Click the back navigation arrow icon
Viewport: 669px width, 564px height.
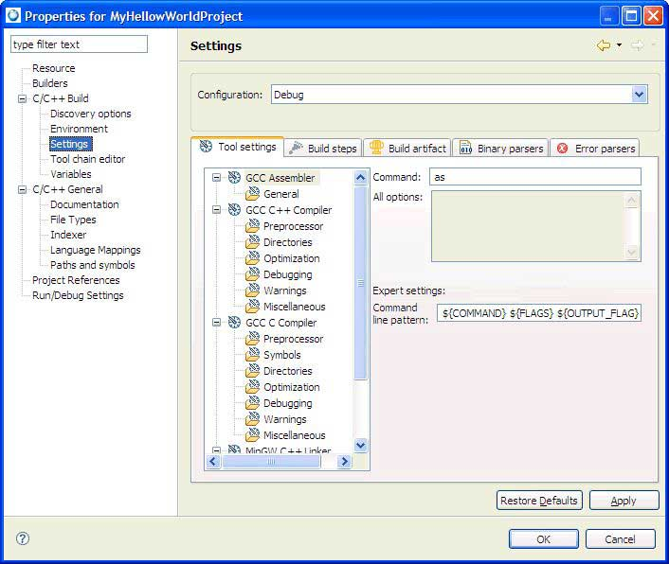point(603,45)
